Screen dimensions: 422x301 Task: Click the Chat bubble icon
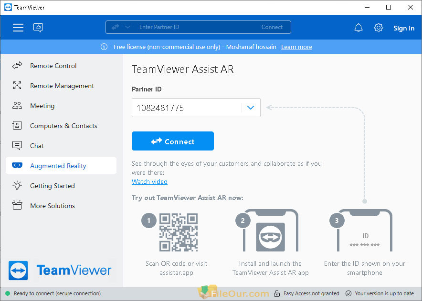click(x=17, y=146)
